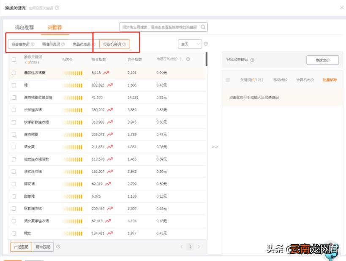The image size is (346, 261).
Task: Click the trend arrow beside 209,459
Action: tap(110, 209)
